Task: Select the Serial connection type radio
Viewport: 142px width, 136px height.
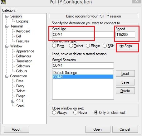Action: pyautogui.click(x=121, y=46)
